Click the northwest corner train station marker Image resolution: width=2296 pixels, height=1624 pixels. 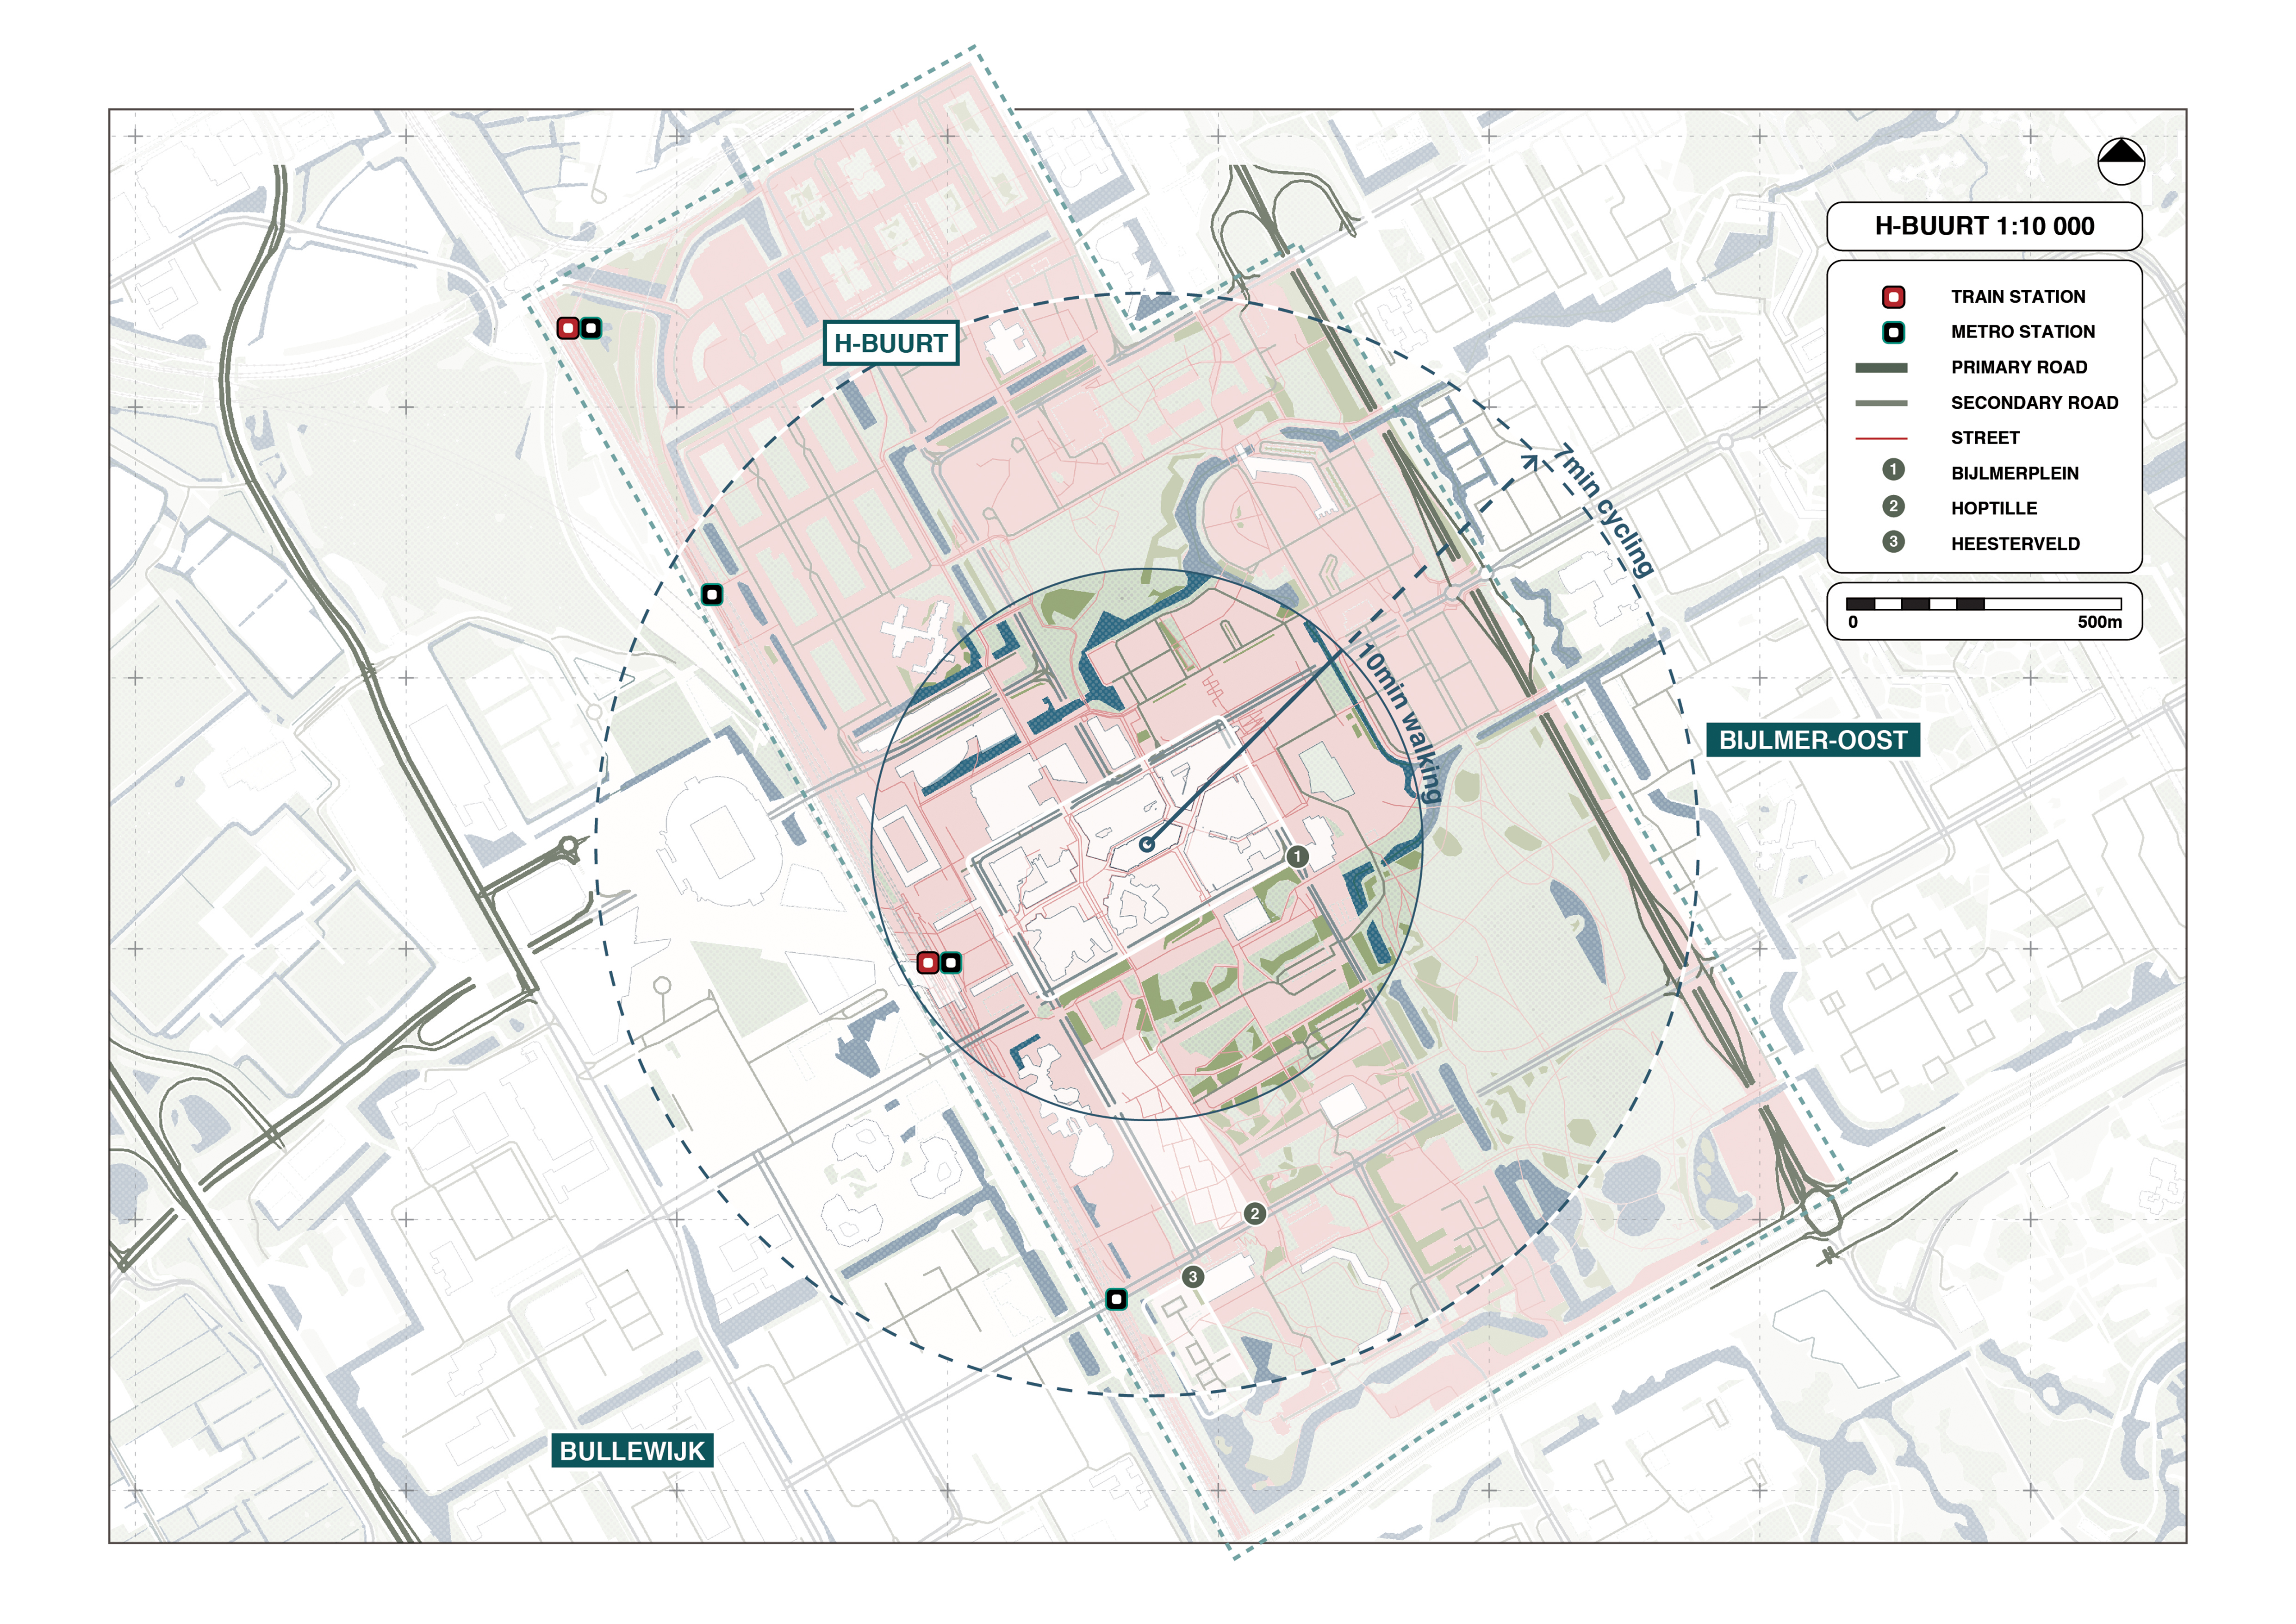click(x=568, y=328)
